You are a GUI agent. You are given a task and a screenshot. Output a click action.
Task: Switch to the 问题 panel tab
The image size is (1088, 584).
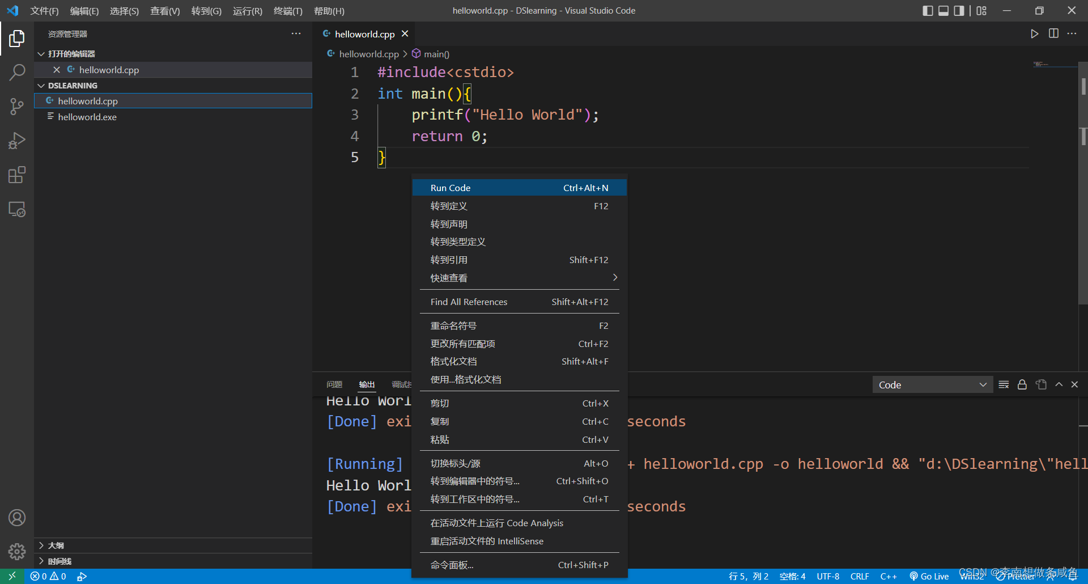(334, 384)
